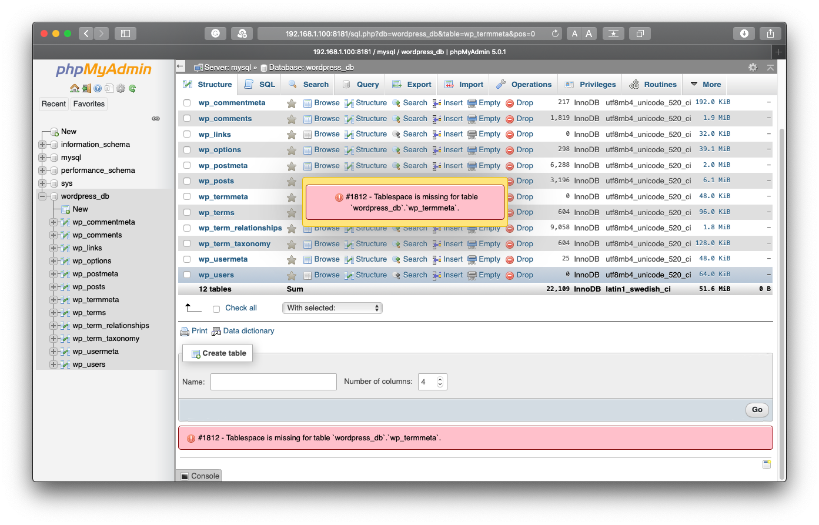Empty the wp_usermeta table

point(484,259)
